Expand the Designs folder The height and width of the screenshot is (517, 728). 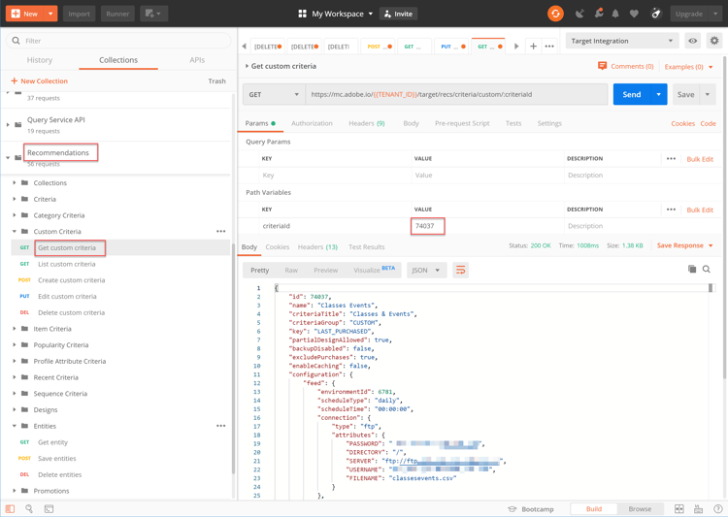[14, 409]
